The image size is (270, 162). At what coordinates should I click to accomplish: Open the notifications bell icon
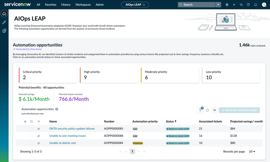point(256,5)
